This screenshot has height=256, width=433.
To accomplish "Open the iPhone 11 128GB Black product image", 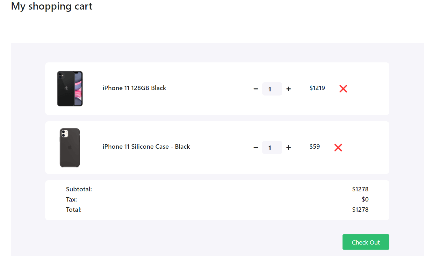I will click(x=70, y=89).
